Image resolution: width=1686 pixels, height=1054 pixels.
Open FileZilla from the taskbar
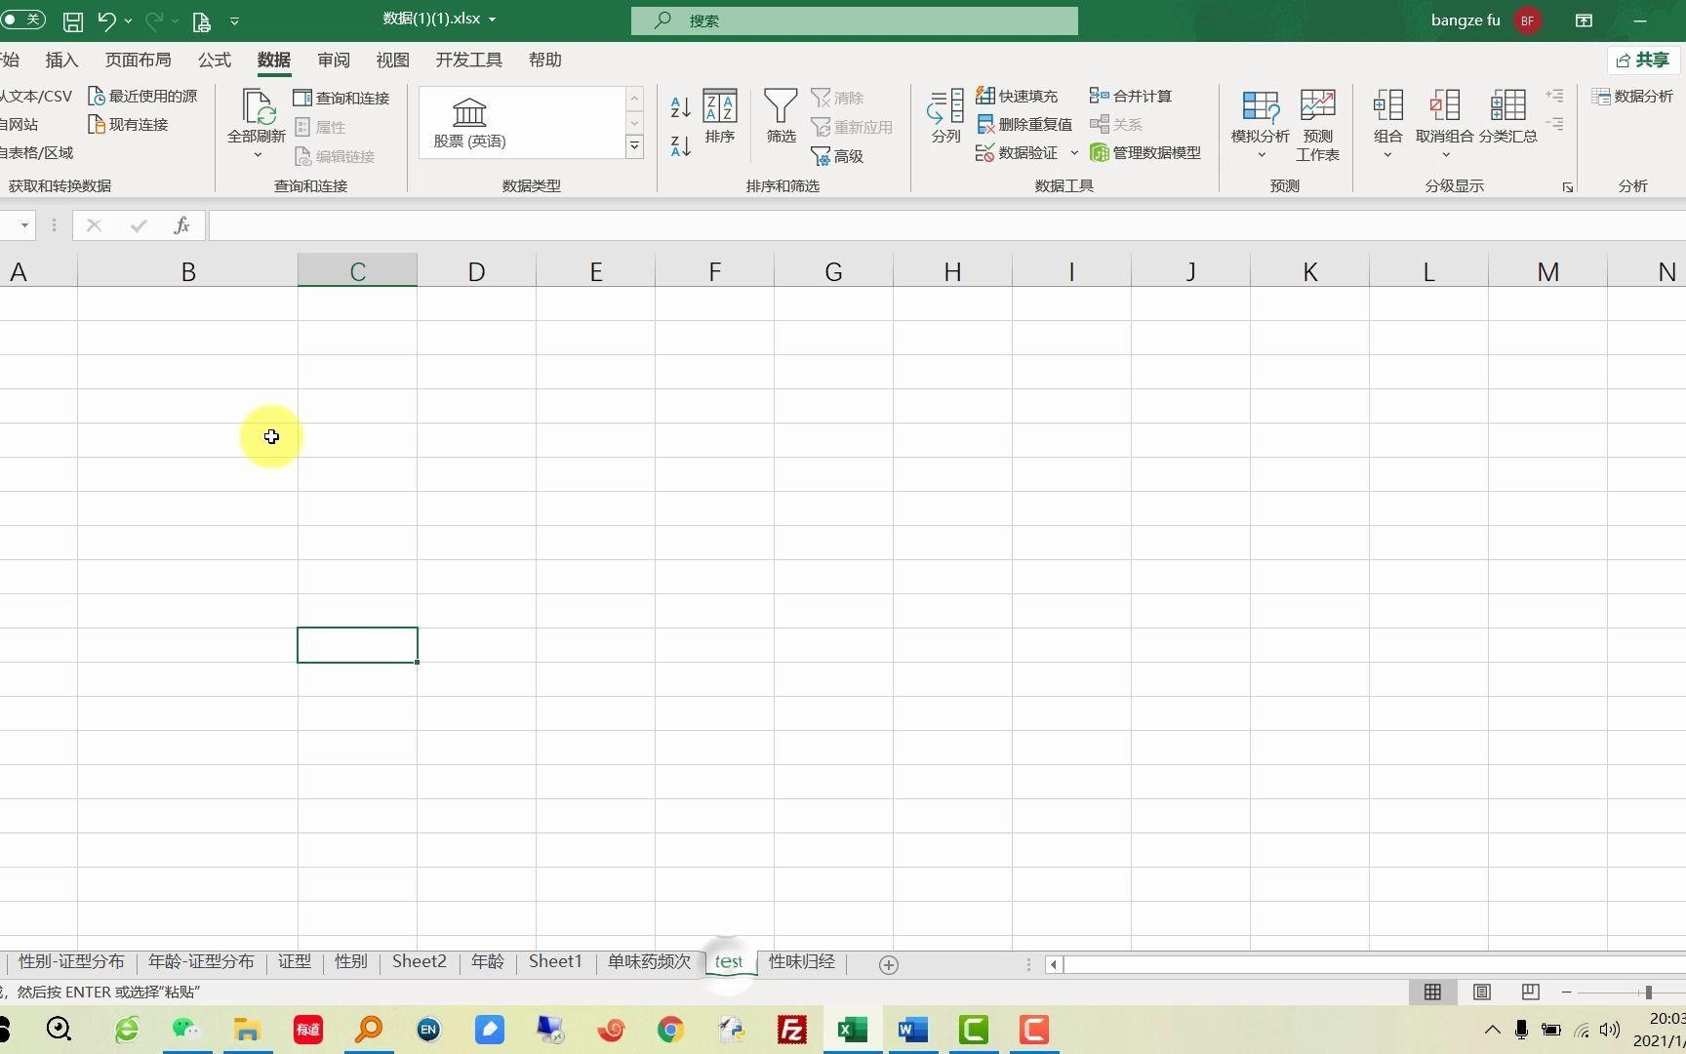point(791,1030)
